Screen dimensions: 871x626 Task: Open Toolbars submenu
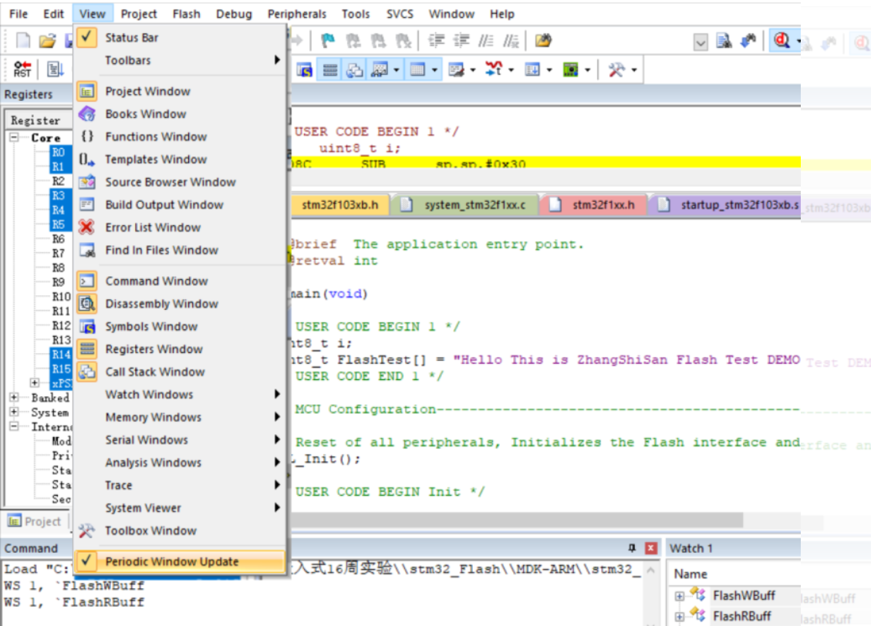[x=180, y=60]
